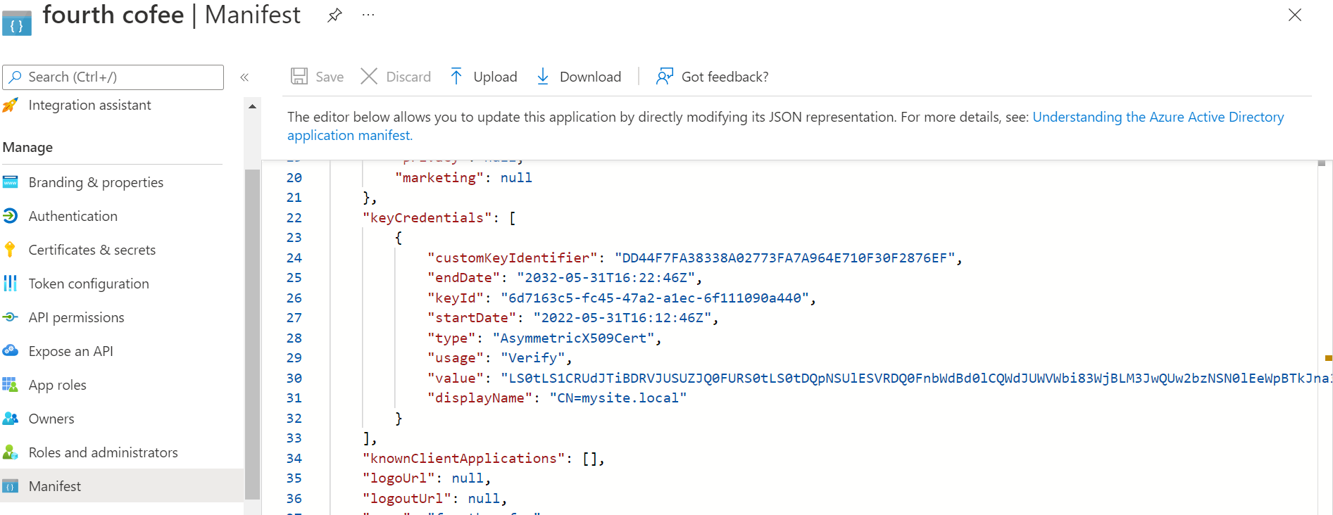Close the Manifest blade
1333x515 pixels.
pos(1294,15)
